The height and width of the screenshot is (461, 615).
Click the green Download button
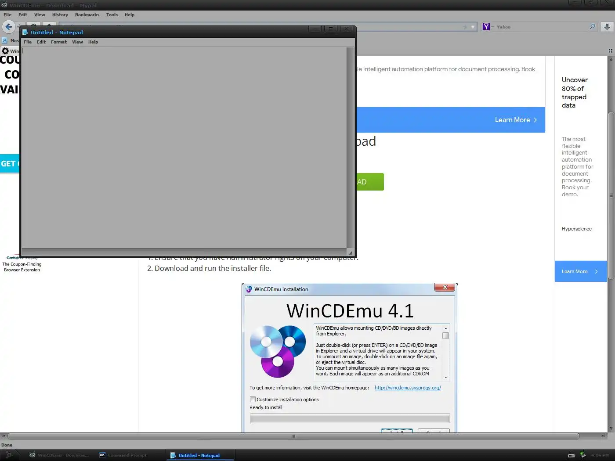point(370,182)
